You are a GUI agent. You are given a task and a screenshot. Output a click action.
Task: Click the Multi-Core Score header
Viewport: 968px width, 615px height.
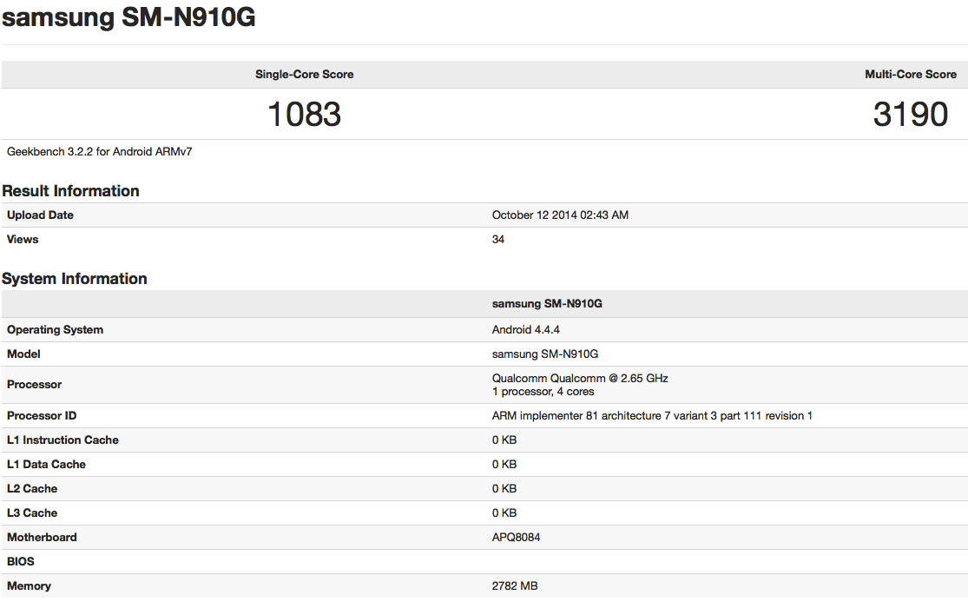910,75
